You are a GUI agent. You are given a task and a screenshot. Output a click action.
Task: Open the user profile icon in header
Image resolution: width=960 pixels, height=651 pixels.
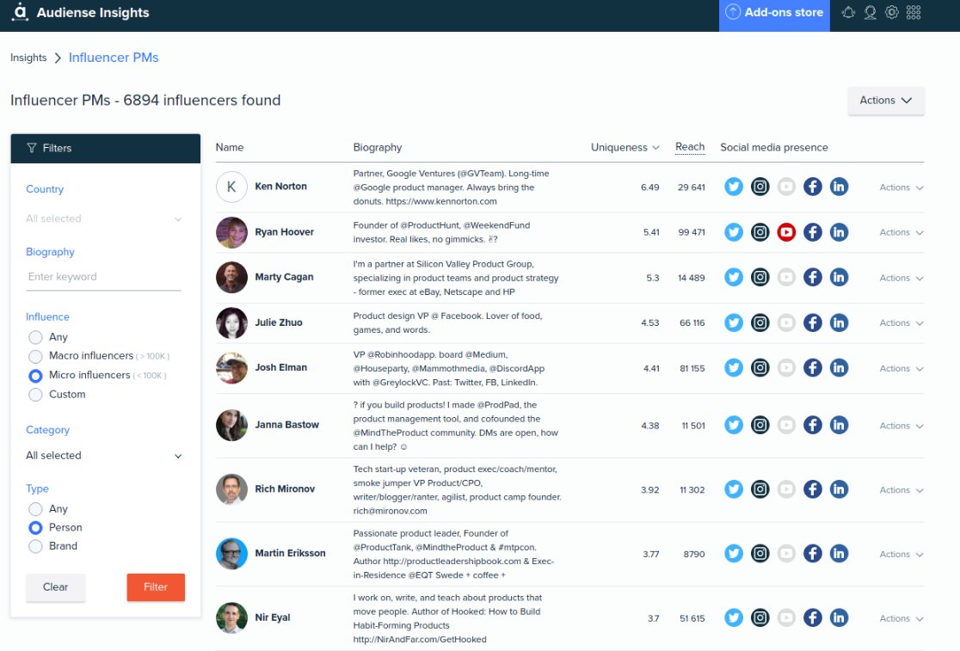870,12
